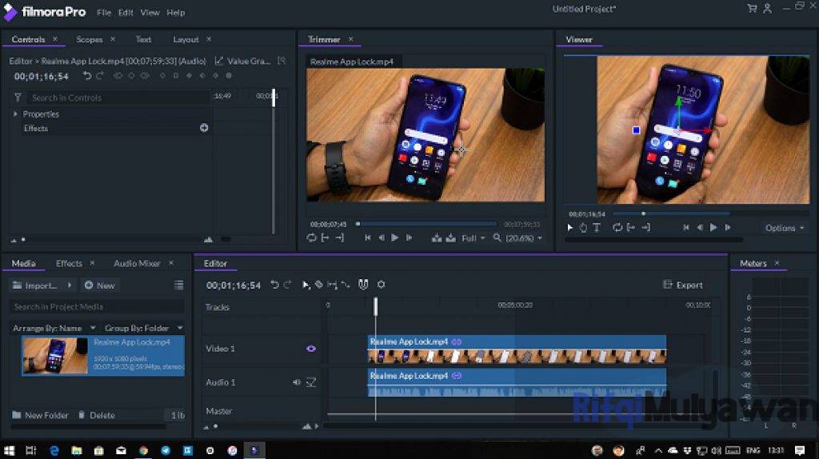Hide the Video 1 track with eye icon

point(311,349)
